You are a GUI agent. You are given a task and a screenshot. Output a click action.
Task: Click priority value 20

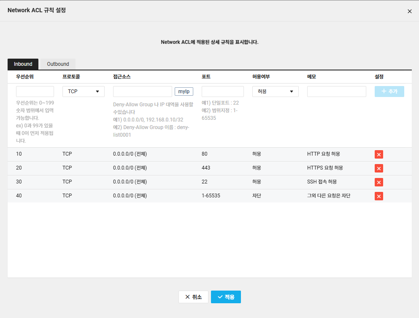[19, 168]
